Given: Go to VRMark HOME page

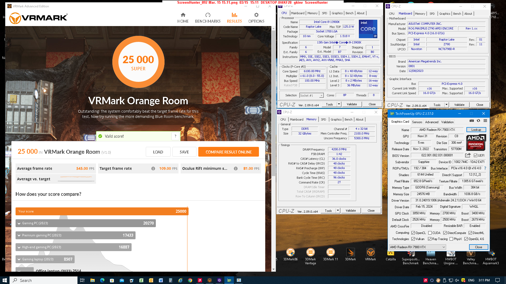Looking at the screenshot, I should click(183, 18).
